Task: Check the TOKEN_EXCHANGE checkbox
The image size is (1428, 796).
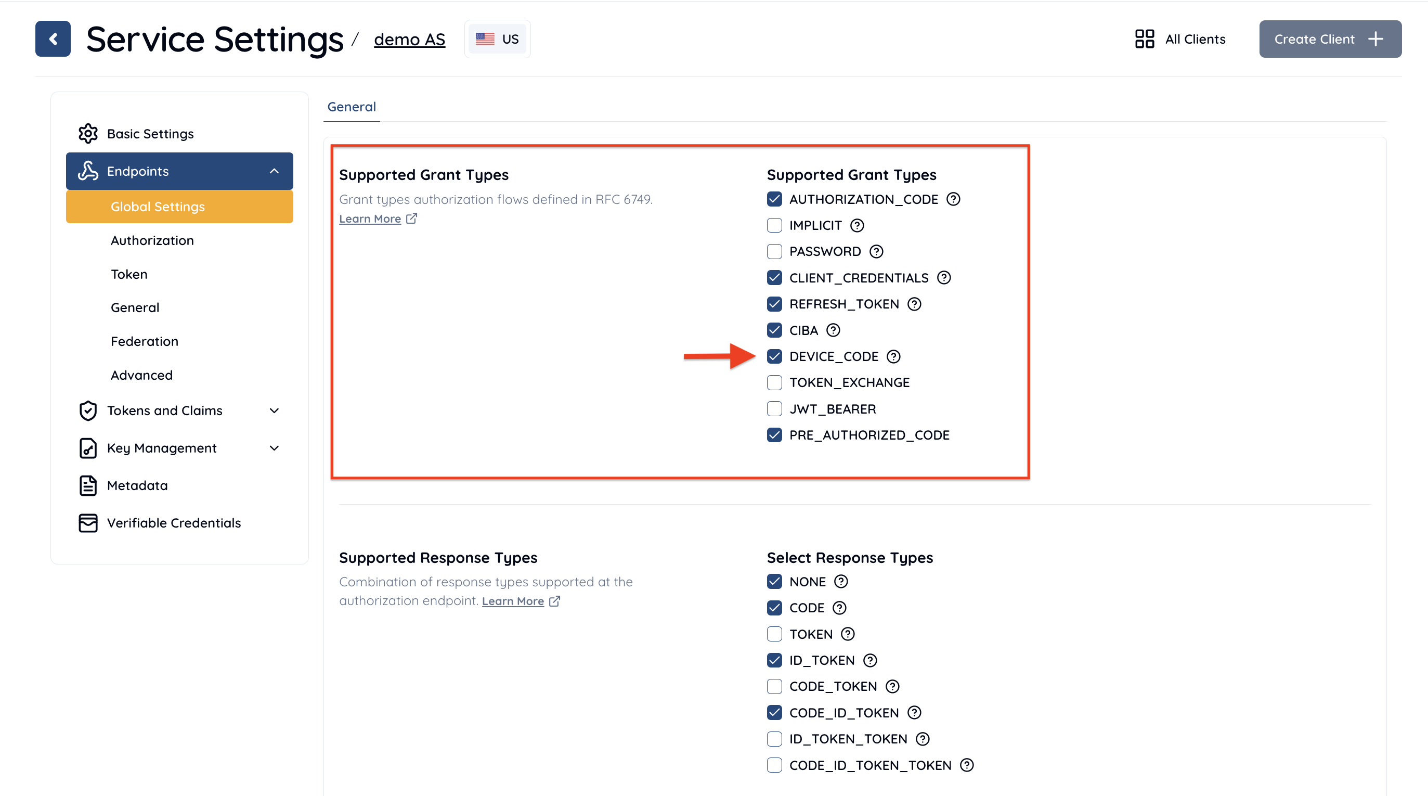Action: click(774, 383)
